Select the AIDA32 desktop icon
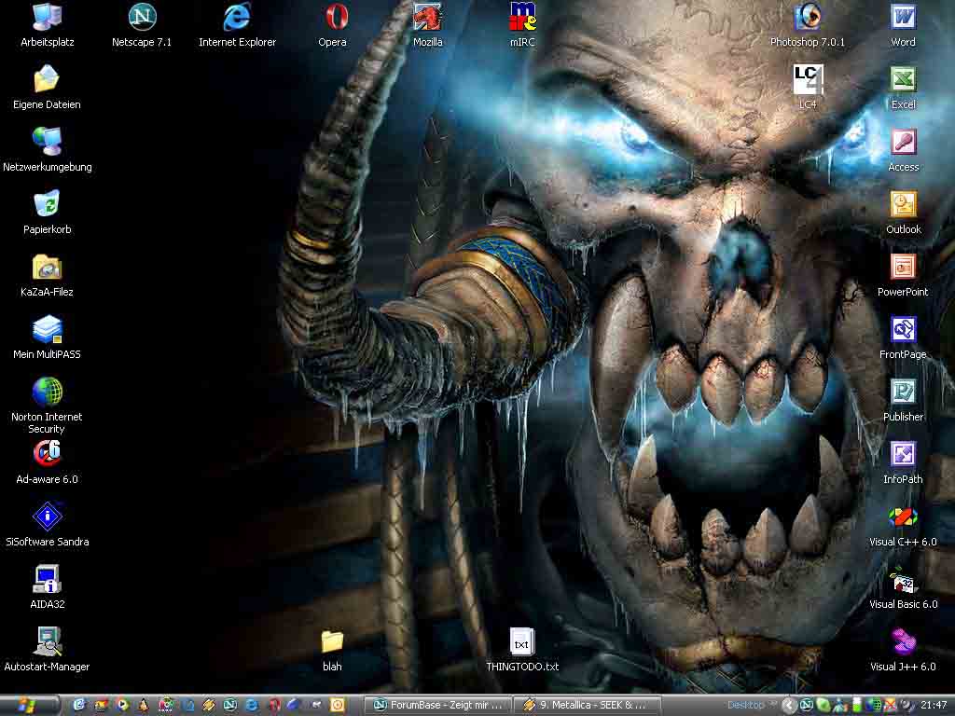Image resolution: width=955 pixels, height=716 pixels. coord(47,587)
